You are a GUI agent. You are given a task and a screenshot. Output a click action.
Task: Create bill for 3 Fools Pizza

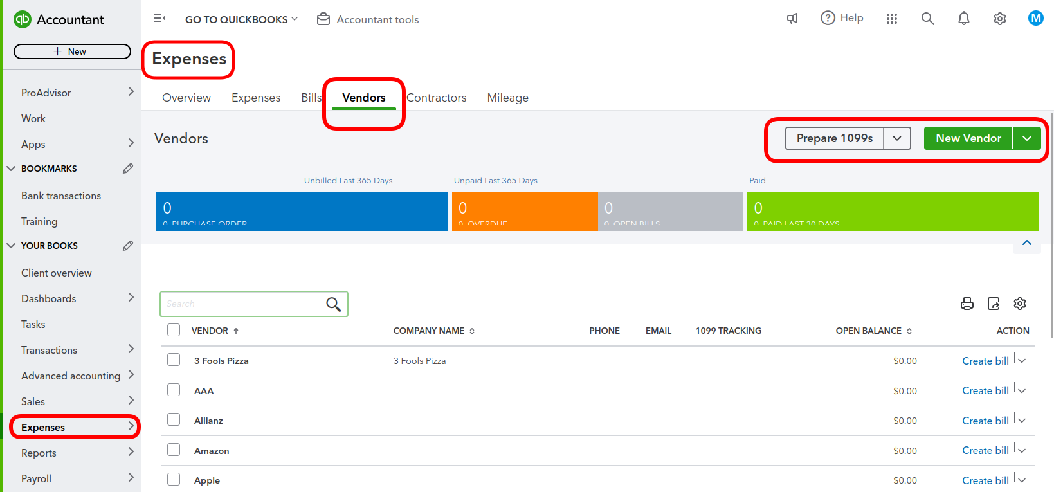(985, 361)
